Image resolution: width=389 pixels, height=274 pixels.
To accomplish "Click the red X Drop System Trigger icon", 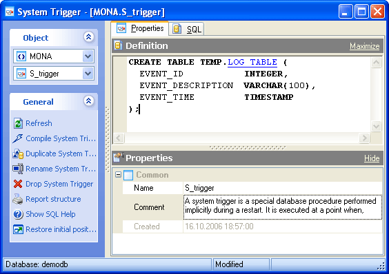I will [x=18, y=184].
